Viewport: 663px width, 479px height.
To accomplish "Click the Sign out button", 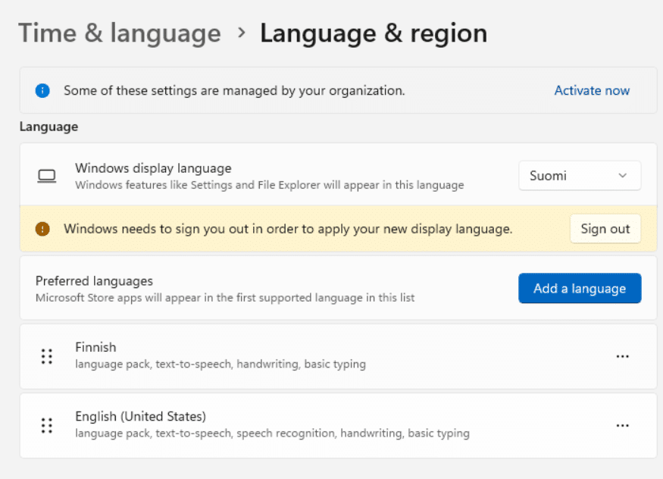I will click(605, 229).
